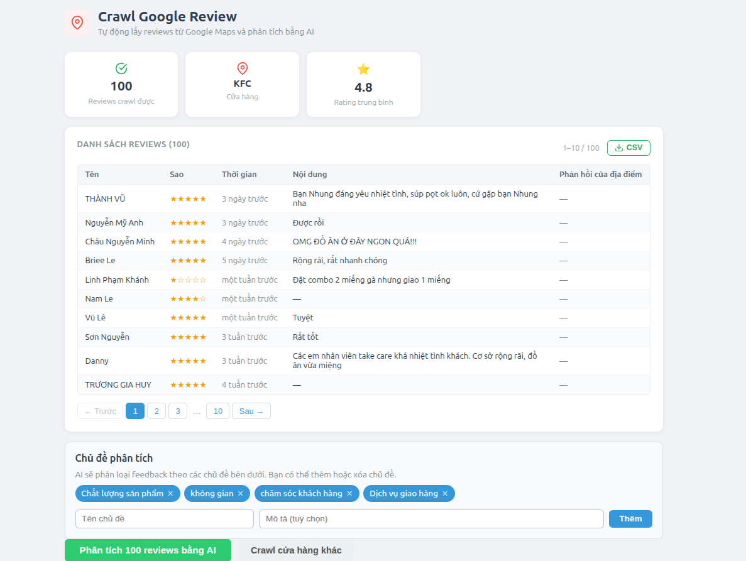Click the Thời gian column header

[239, 175]
